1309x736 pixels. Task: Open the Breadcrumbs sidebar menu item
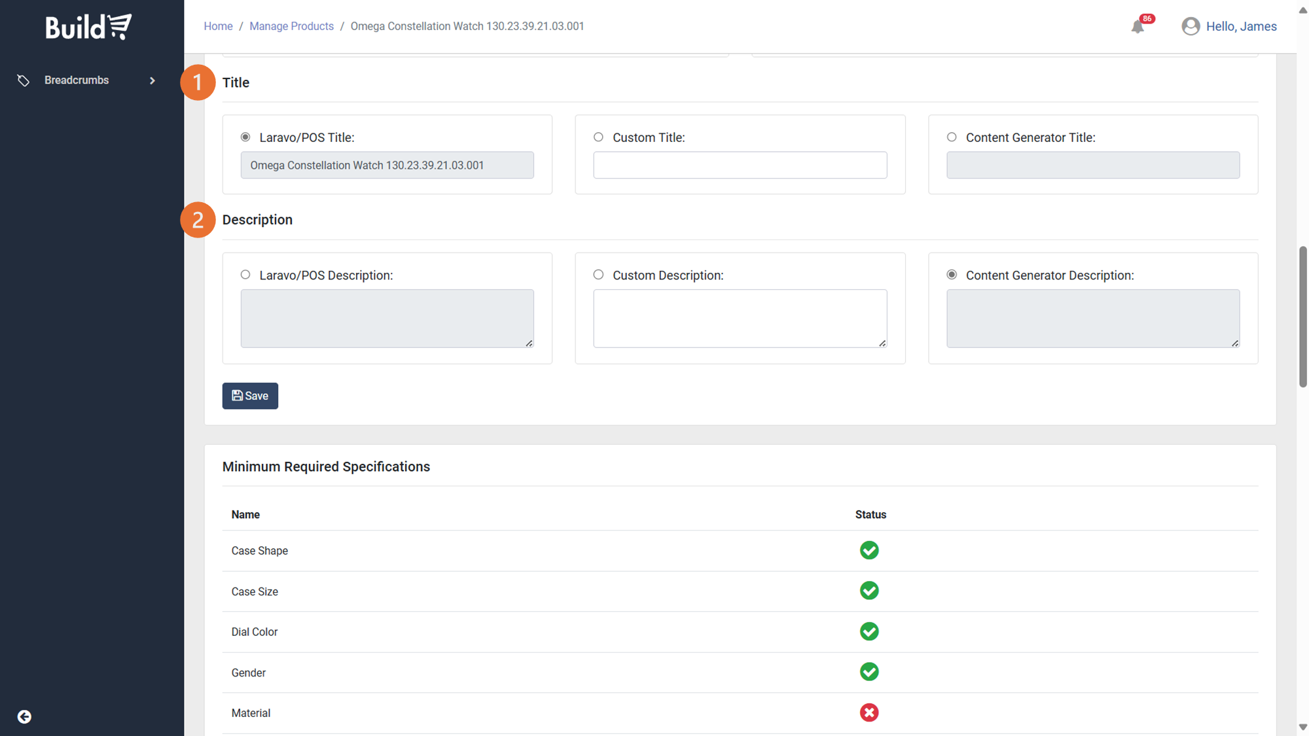[77, 80]
